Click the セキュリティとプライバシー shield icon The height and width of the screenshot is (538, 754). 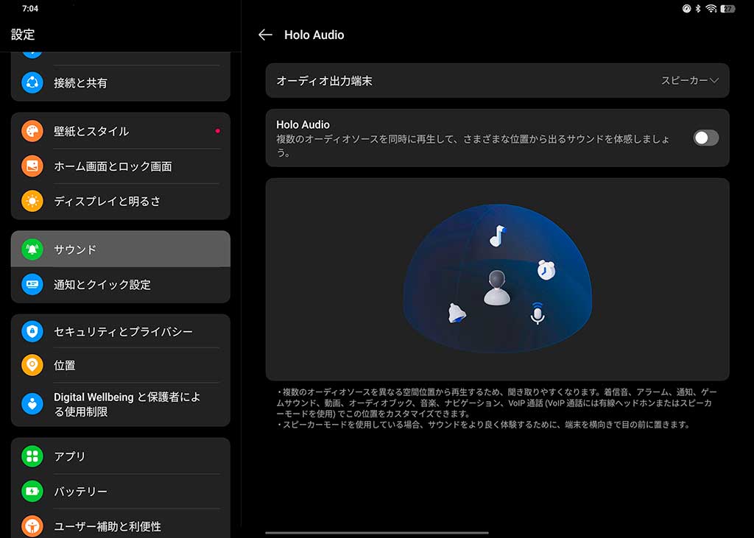click(x=32, y=331)
